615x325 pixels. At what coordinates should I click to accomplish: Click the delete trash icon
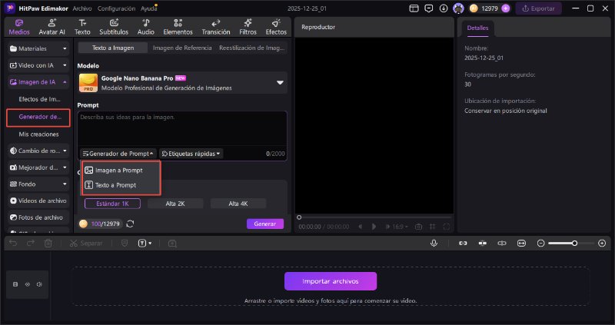tap(48, 244)
